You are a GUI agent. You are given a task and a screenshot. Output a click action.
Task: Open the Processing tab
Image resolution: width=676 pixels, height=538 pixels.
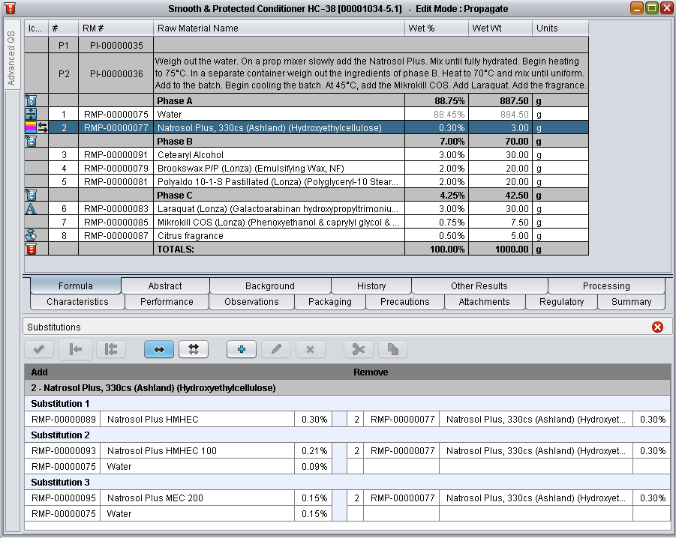[605, 285]
